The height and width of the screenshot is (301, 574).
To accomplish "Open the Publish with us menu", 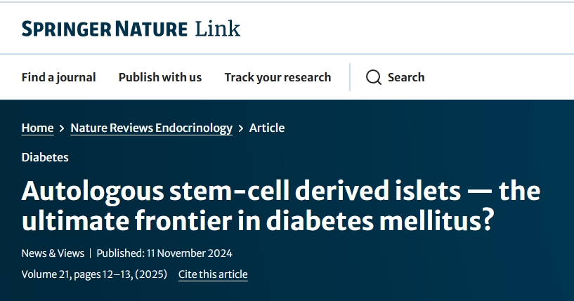I will (x=159, y=77).
